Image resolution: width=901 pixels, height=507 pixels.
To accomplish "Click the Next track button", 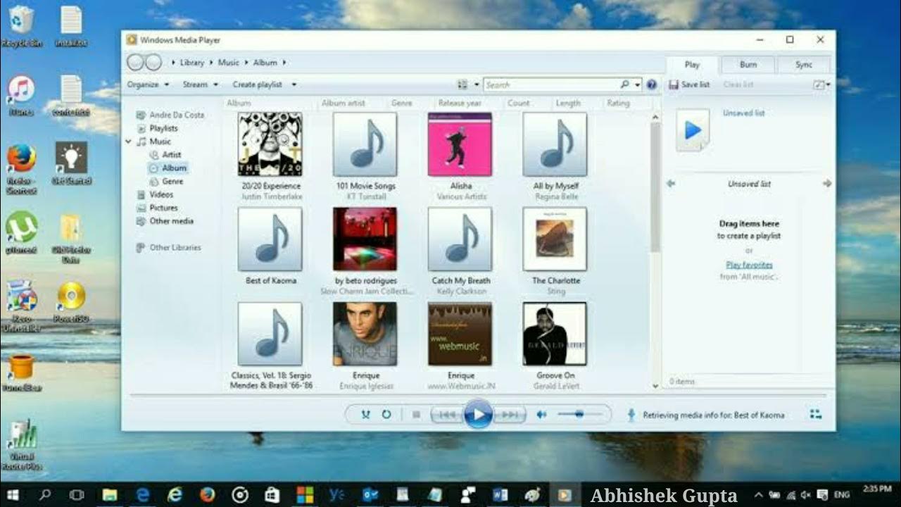I will [x=510, y=415].
